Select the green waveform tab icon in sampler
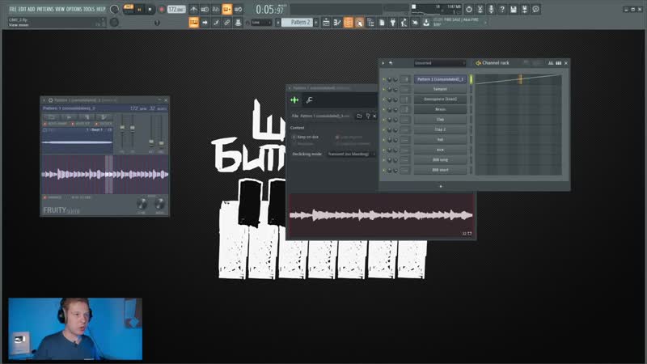Image resolution: width=647 pixels, height=364 pixels. tap(295, 100)
